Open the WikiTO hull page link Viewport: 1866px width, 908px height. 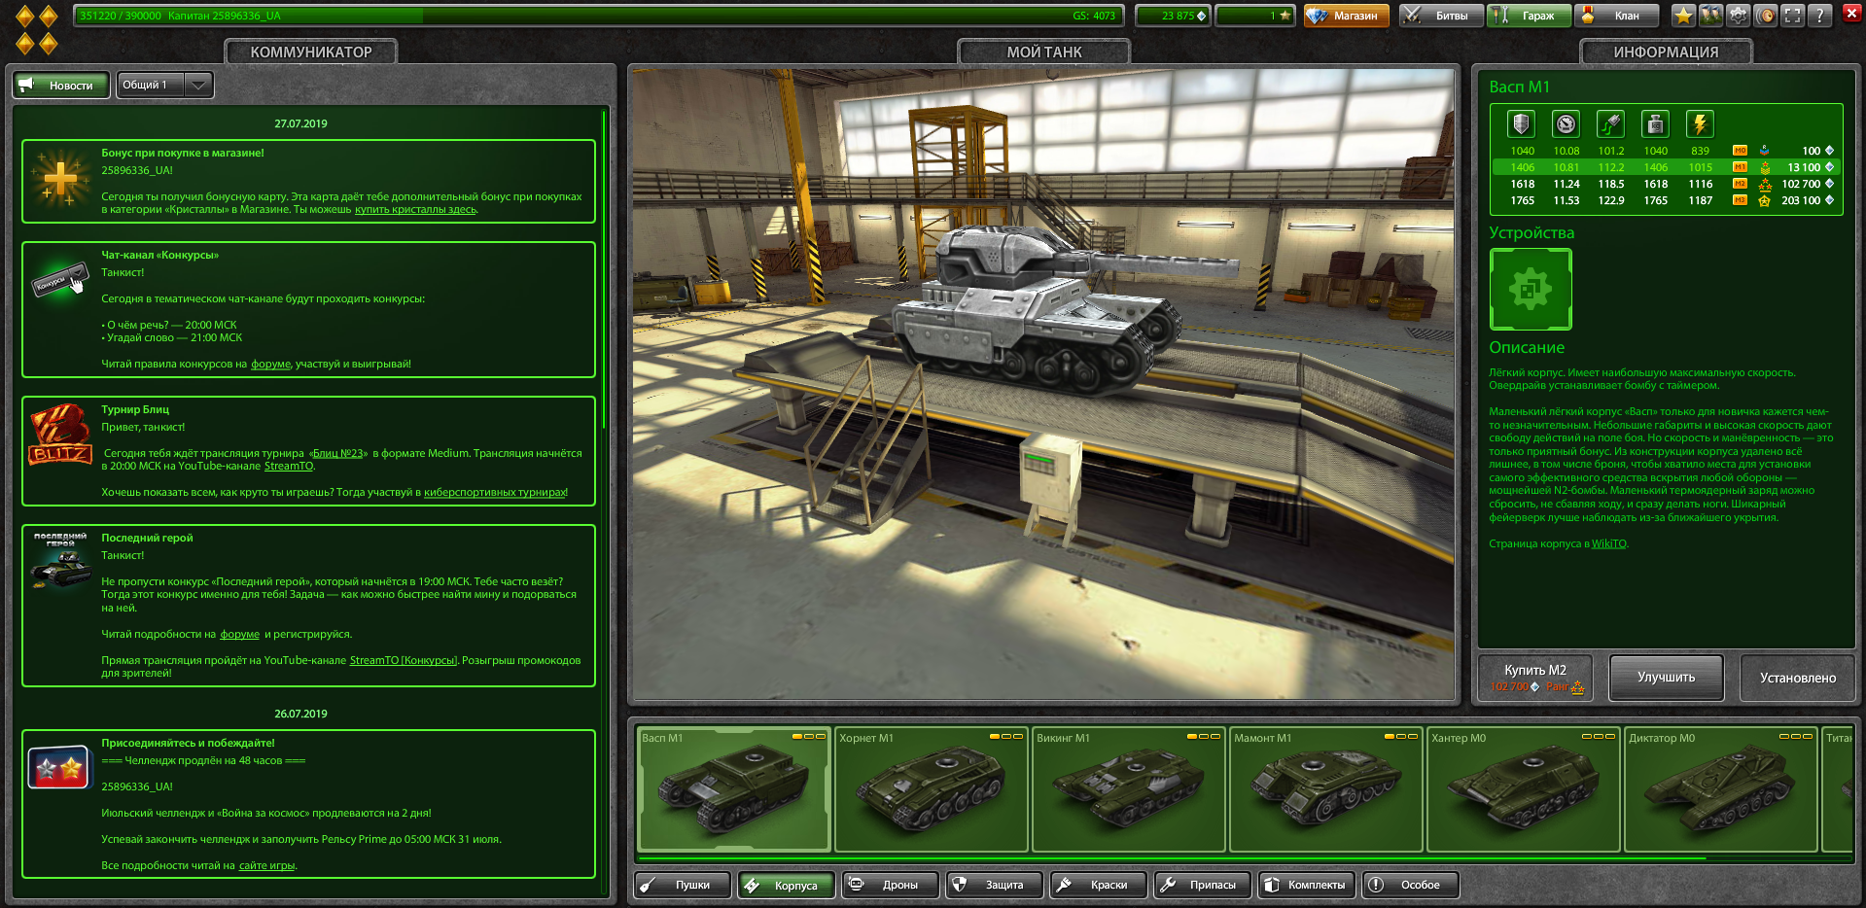(1608, 544)
